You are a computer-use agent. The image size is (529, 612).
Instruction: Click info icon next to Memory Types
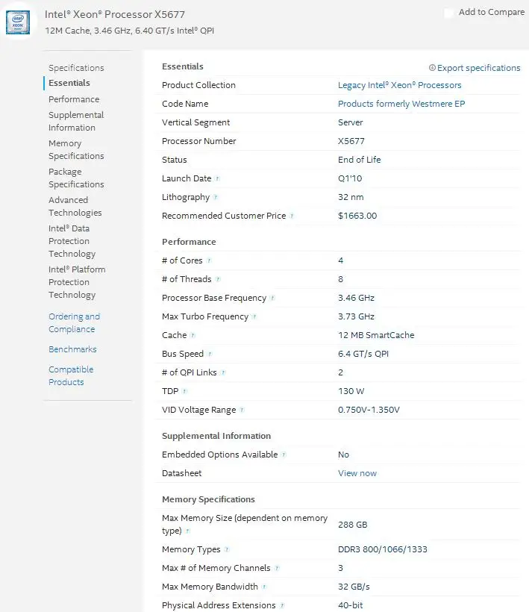coord(227,549)
